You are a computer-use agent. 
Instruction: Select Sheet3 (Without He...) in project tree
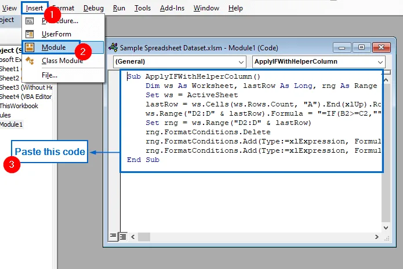tap(26, 87)
